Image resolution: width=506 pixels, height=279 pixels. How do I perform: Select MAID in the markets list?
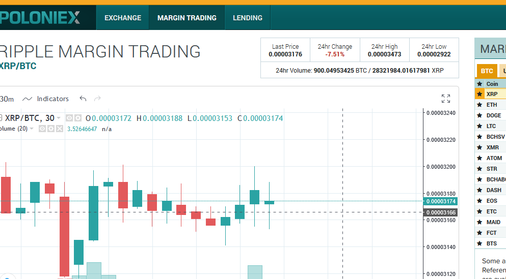pyautogui.click(x=493, y=222)
